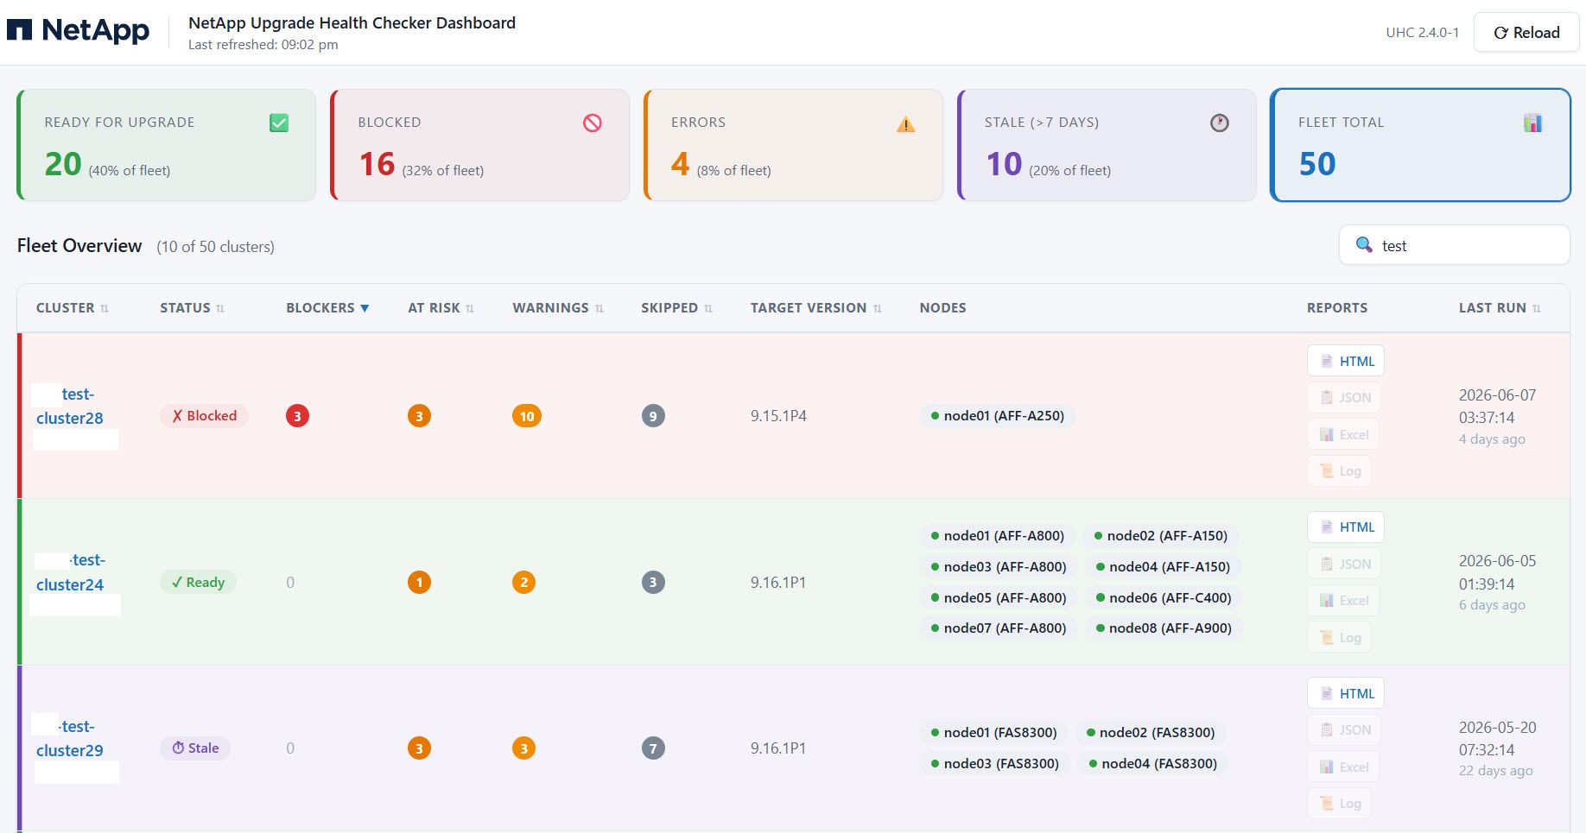Open test-cluster24 cluster link

[70, 572]
